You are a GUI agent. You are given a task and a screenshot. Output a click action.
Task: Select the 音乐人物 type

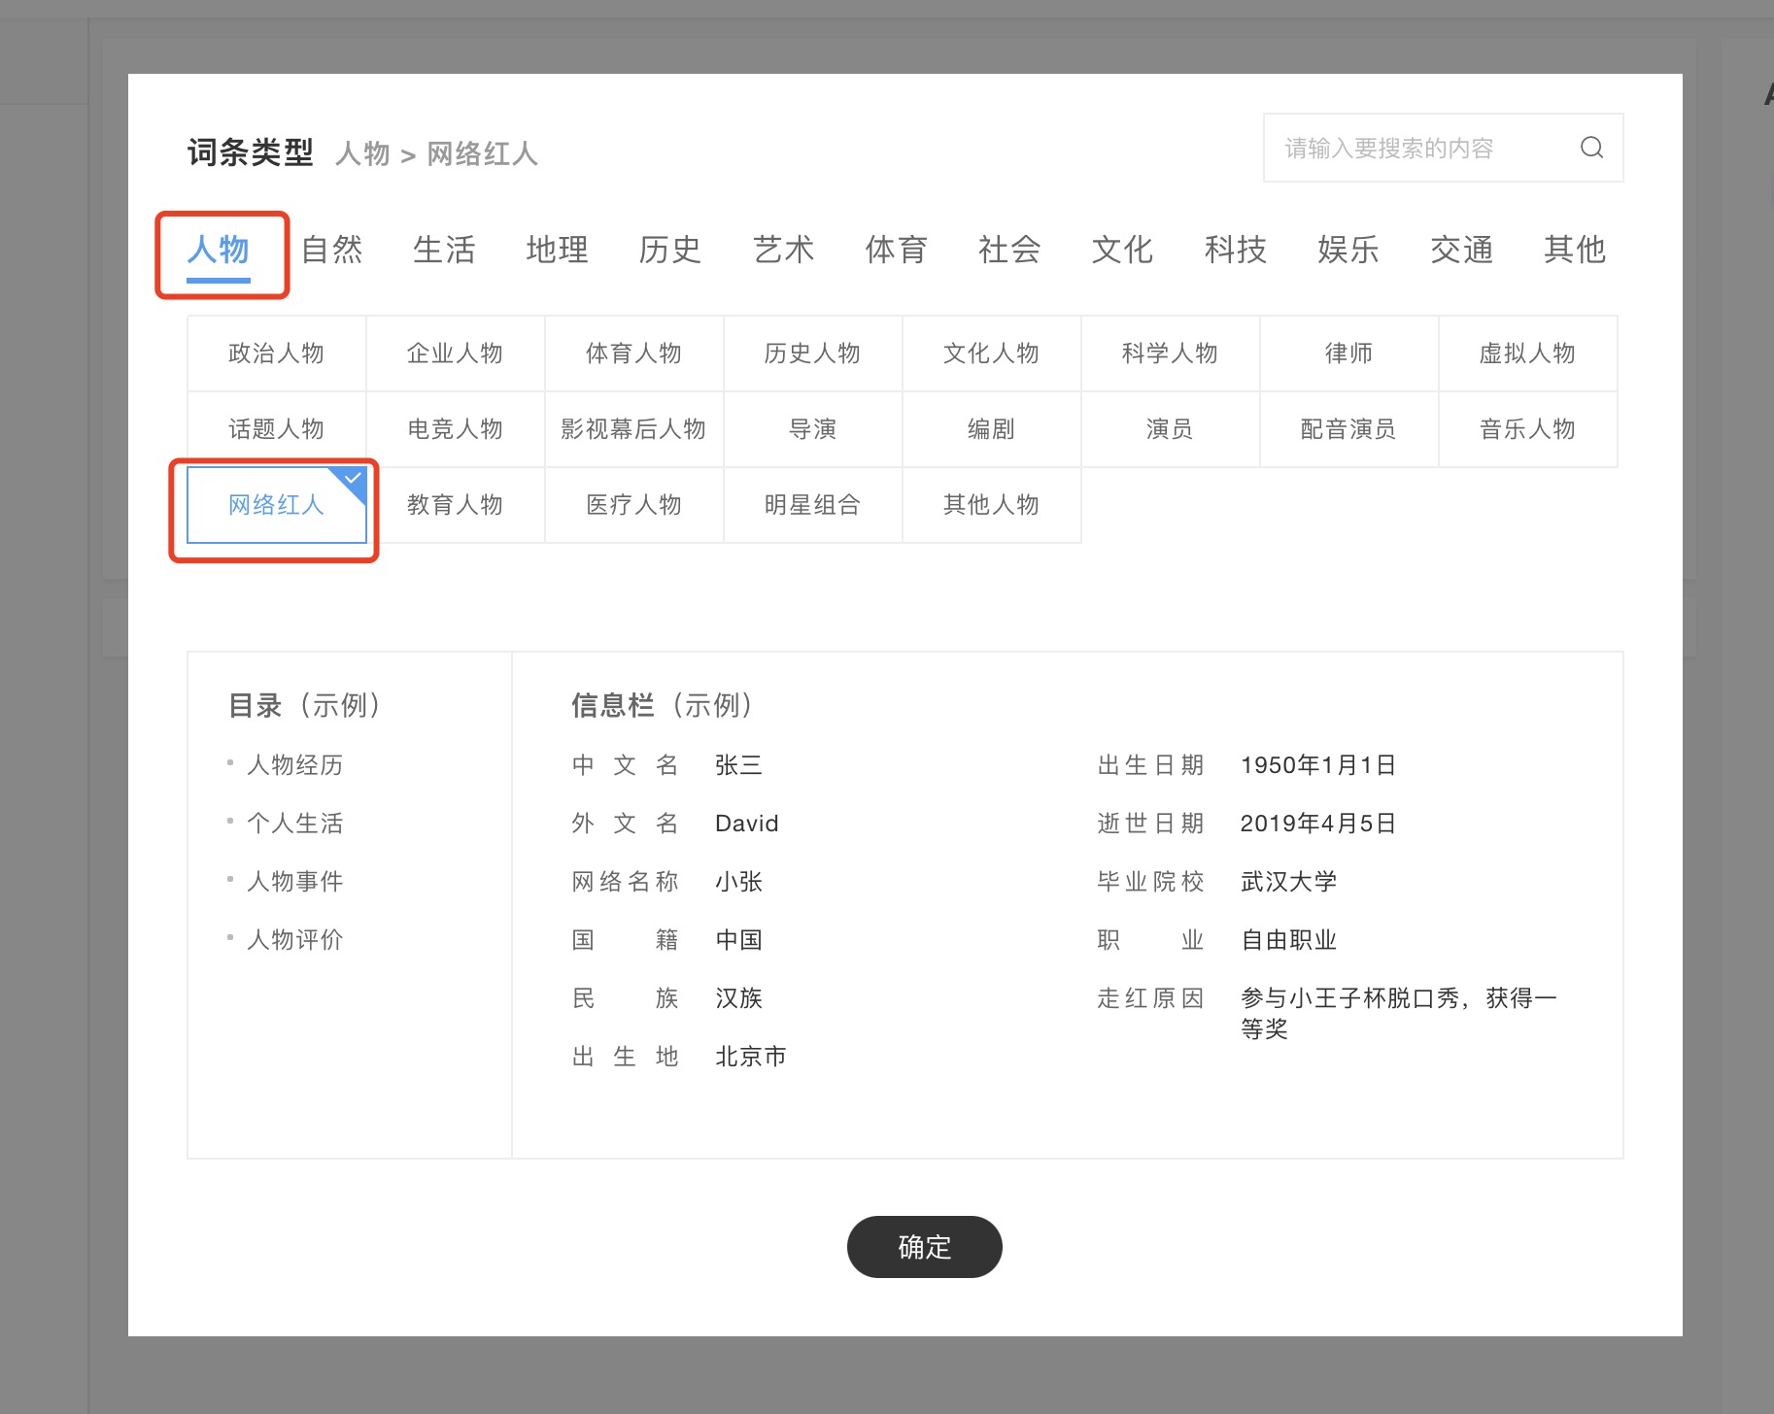[x=1528, y=429]
